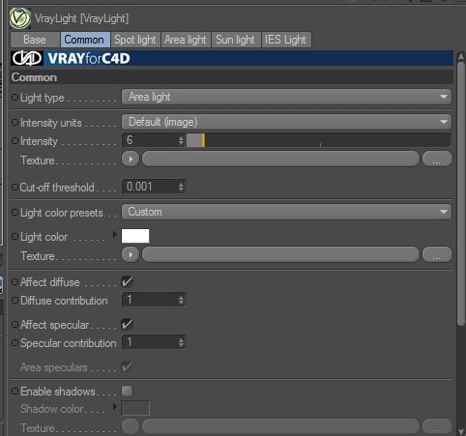Click the Intensity value input field
466x436 pixels.
click(150, 140)
